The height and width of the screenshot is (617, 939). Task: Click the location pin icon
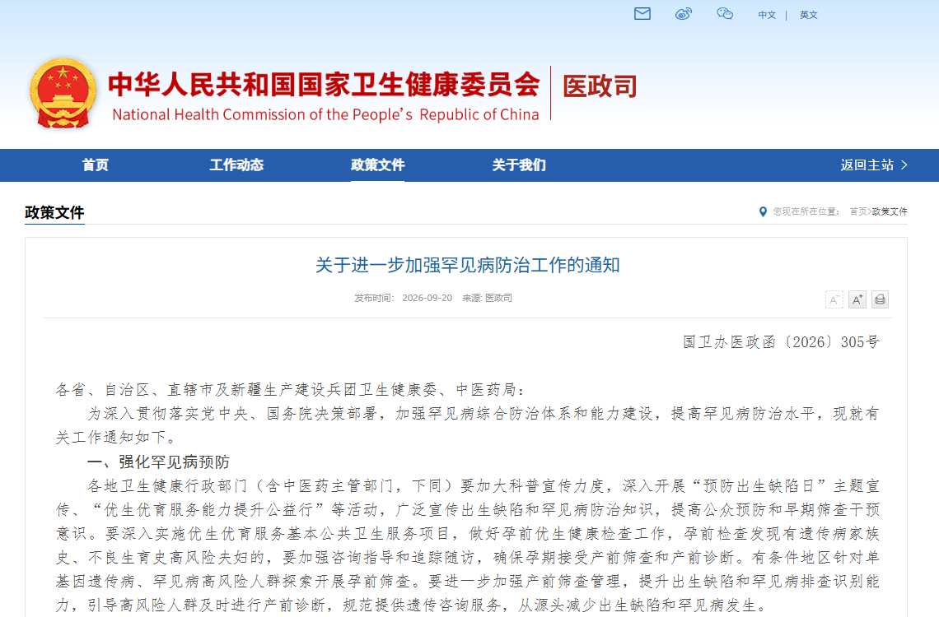tap(763, 211)
